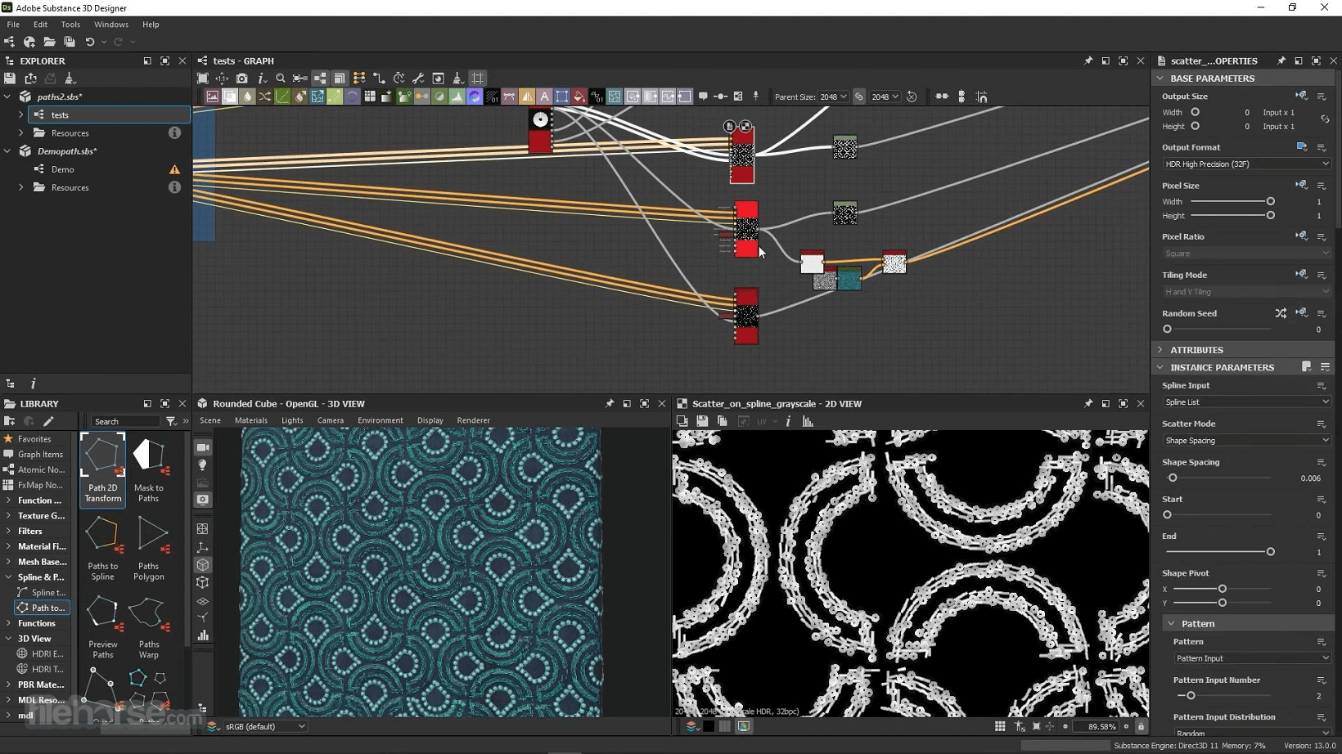Image resolution: width=1342 pixels, height=754 pixels.
Task: Open the Pattern Input dropdown
Action: point(1252,658)
